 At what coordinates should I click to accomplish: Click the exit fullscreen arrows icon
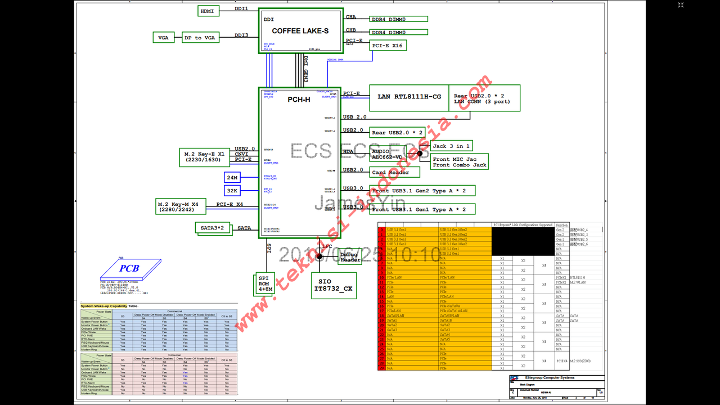click(681, 4)
